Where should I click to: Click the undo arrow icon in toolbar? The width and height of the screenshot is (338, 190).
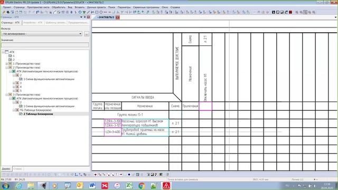[37, 12]
